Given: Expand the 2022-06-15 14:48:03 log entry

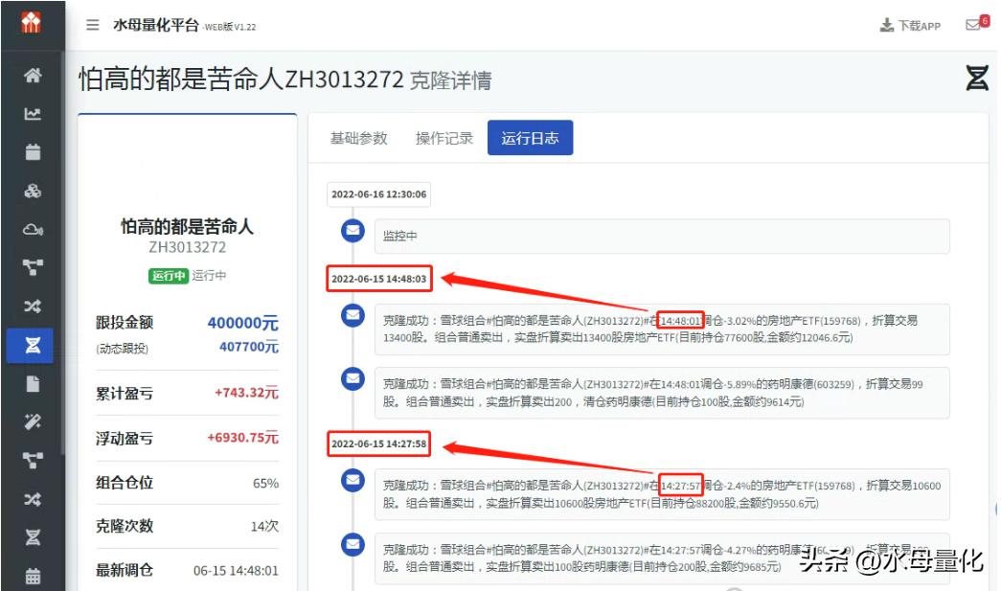Looking at the screenshot, I should (x=379, y=280).
